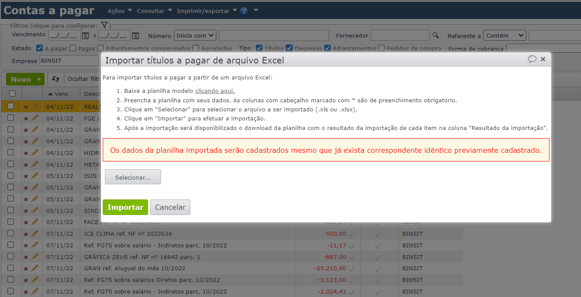Click the Fornecedor input field
The image size is (581, 297).
(x=400, y=35)
